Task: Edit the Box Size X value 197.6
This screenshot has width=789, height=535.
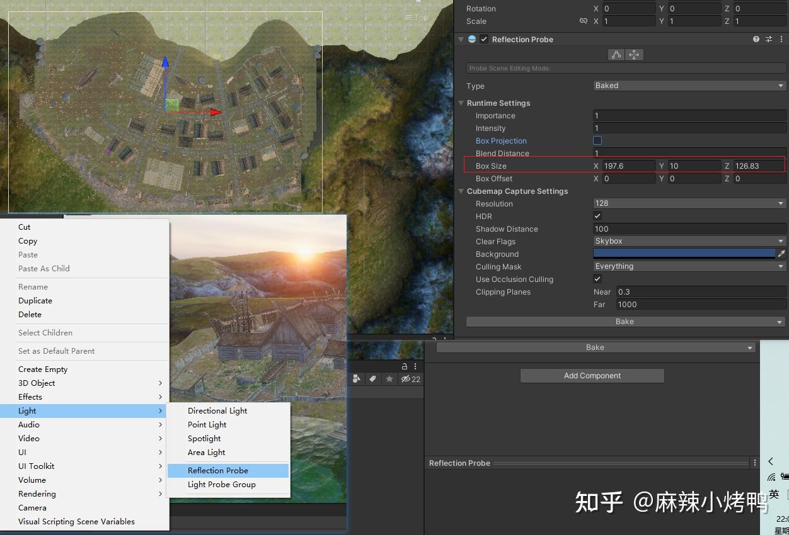Action: tap(630, 166)
